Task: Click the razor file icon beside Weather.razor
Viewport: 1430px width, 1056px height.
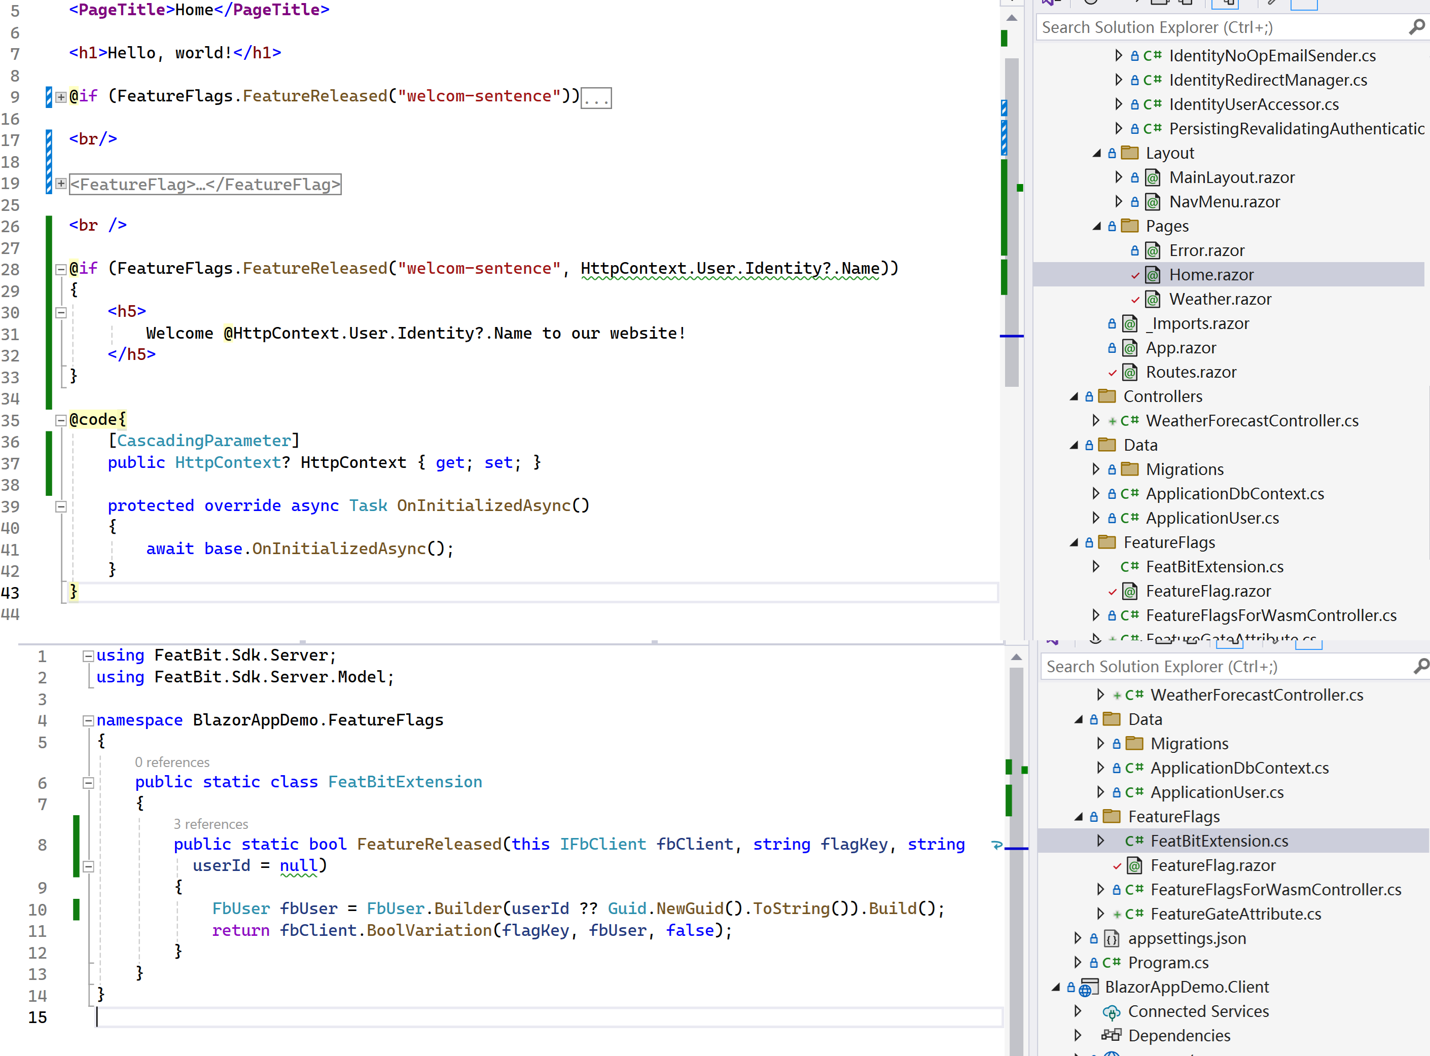Action: 1153,299
